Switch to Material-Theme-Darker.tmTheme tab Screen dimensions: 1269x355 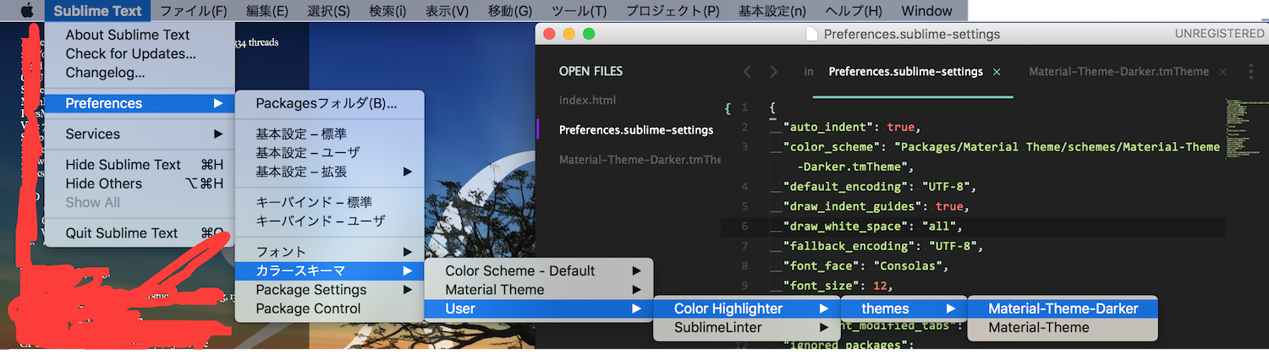pos(1118,72)
